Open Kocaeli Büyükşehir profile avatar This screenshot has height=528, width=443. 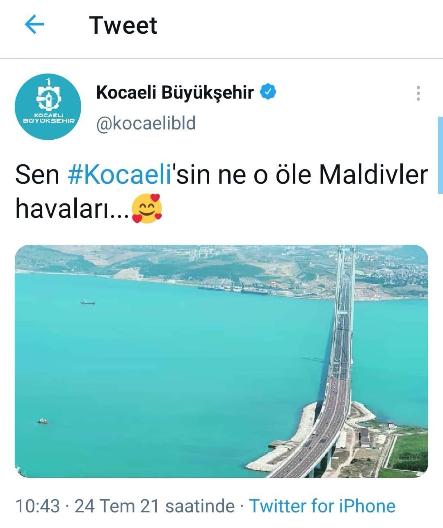(48, 107)
